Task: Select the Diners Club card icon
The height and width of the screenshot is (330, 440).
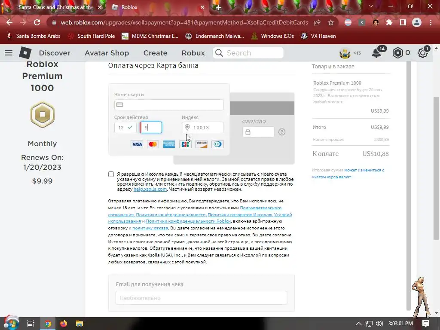Action: point(217,144)
